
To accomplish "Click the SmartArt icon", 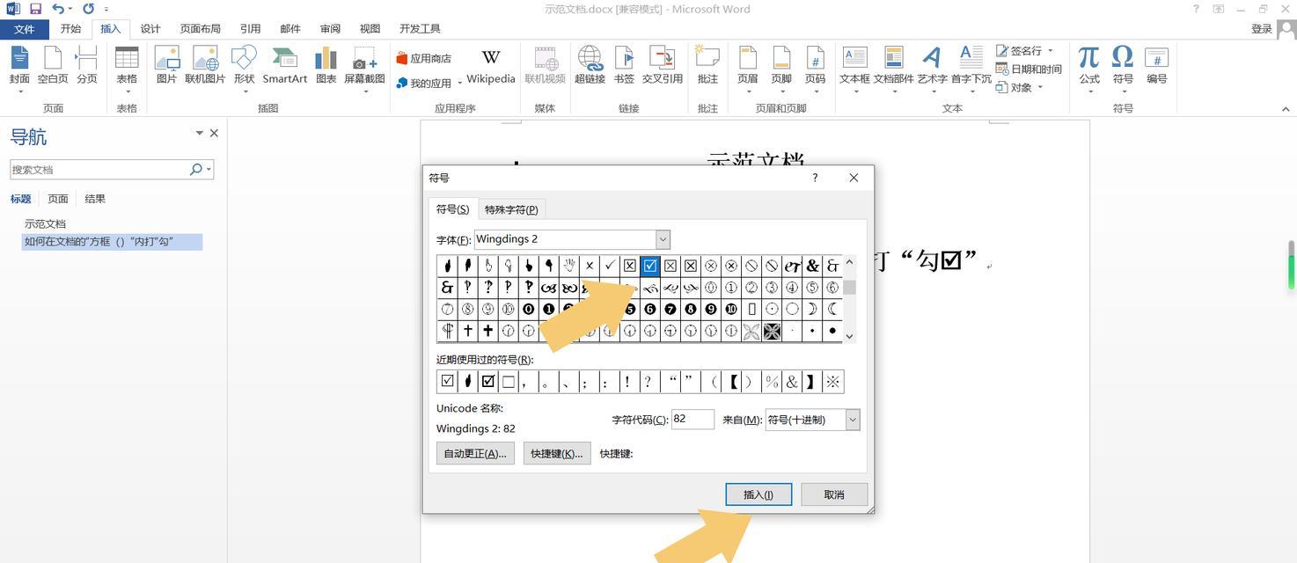I will click(284, 59).
